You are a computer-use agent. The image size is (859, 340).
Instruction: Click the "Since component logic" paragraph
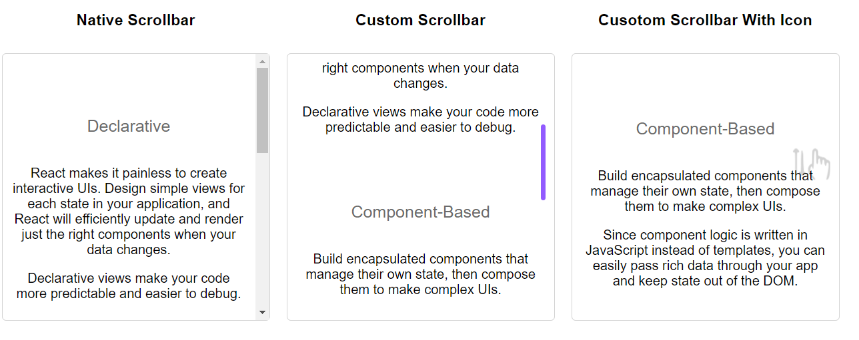705,257
